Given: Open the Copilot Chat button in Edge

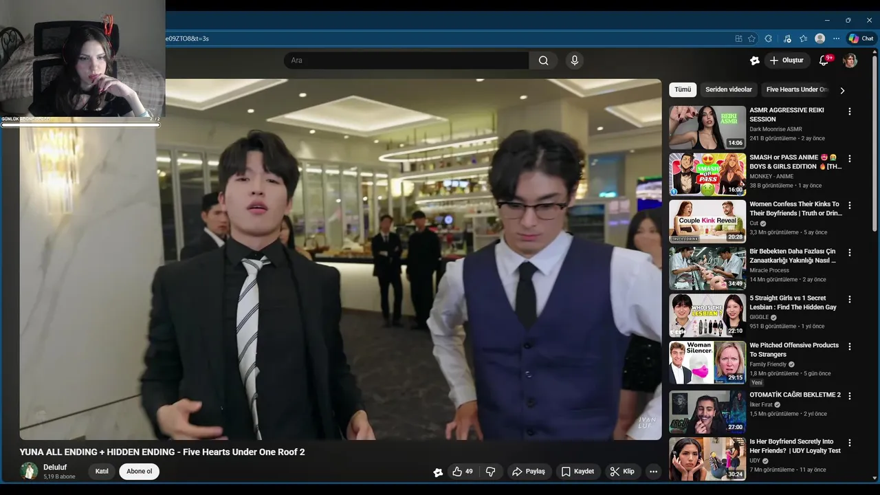Looking at the screenshot, I should [861, 38].
